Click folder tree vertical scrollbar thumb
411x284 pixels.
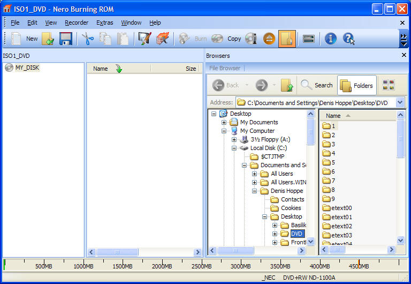pyautogui.click(x=310, y=132)
